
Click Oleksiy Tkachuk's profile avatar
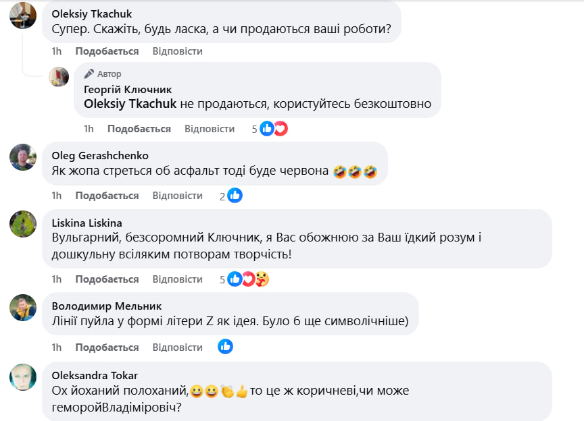pyautogui.click(x=23, y=16)
